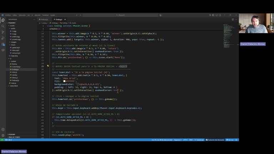274x154 pixels.
Task: Change the JavaScript language mode
Action: coord(199,140)
